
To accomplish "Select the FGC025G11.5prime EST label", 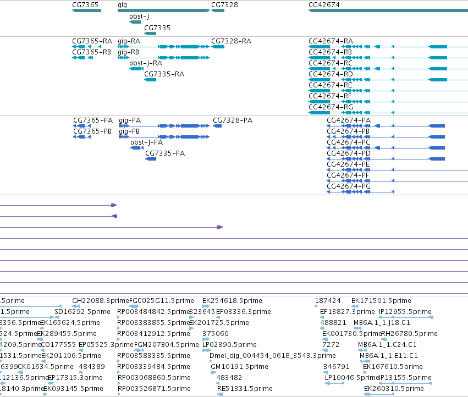I will (162, 301).
